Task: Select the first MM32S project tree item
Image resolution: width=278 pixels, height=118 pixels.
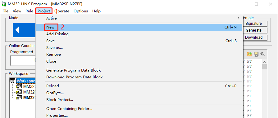Action: pyautogui.click(x=29, y=86)
